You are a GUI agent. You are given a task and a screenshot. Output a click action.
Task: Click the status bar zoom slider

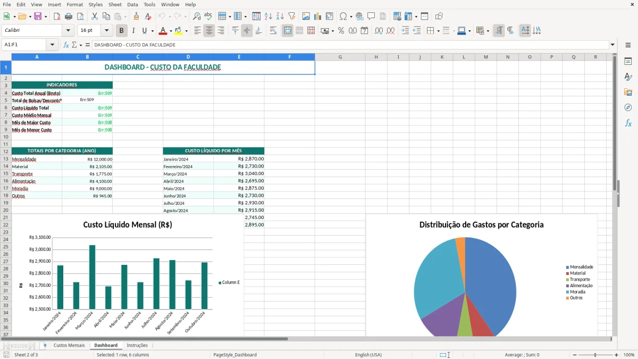tap(595, 355)
